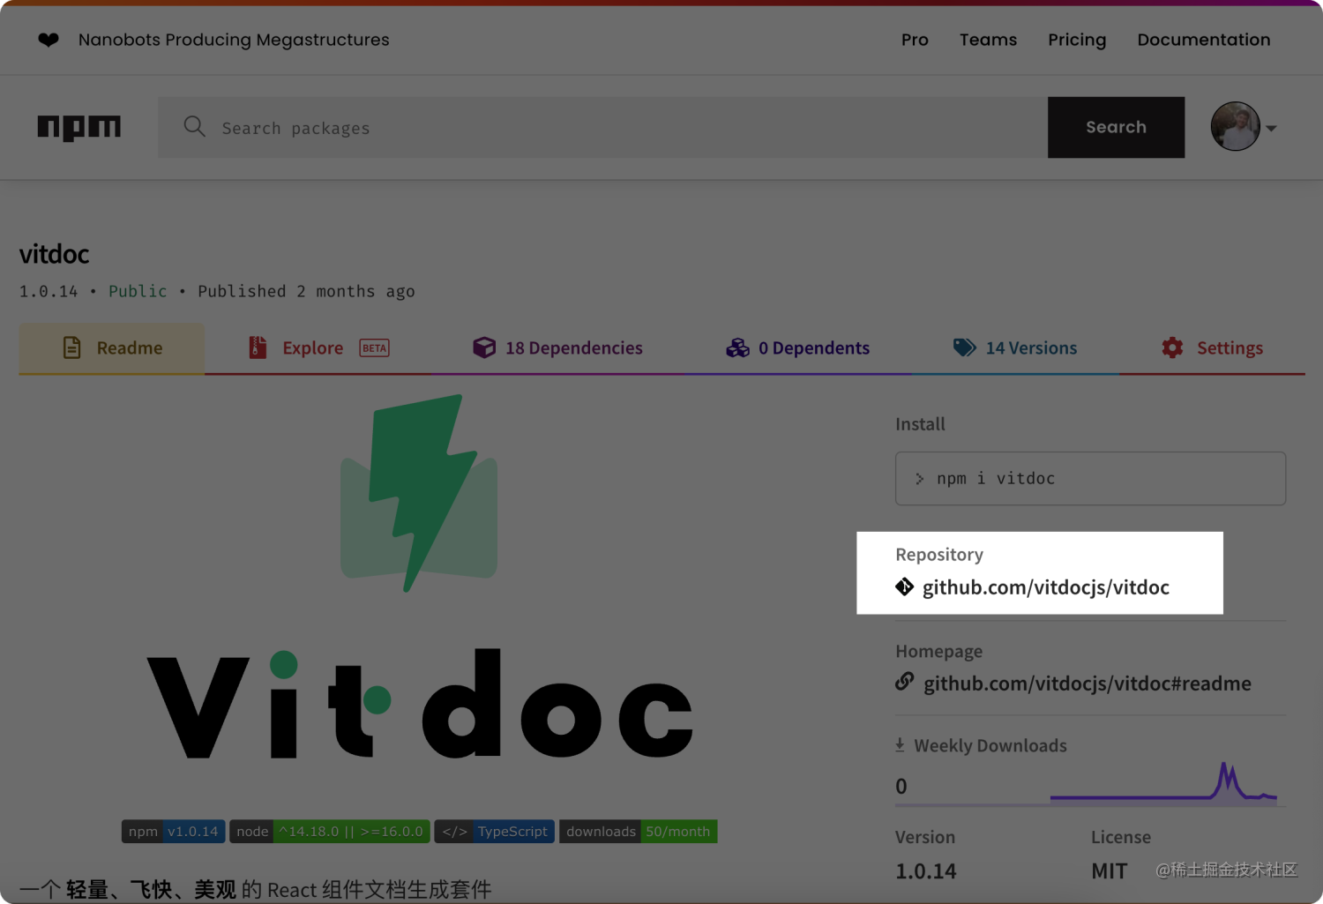The height and width of the screenshot is (904, 1323).
Task: Click the black heart icon in header
Action: [49, 40]
